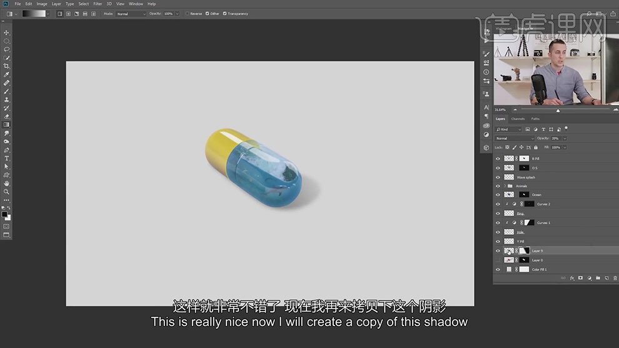Screen dimensions: 619x348
Task: Switch to the Channels tab
Action: coord(518,119)
